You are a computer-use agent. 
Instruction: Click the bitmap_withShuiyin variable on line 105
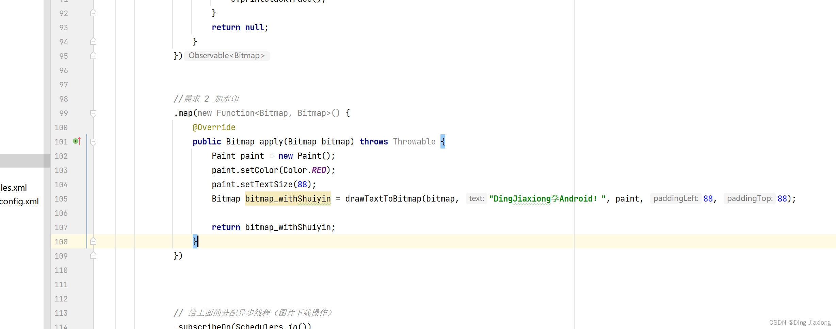[288, 198]
